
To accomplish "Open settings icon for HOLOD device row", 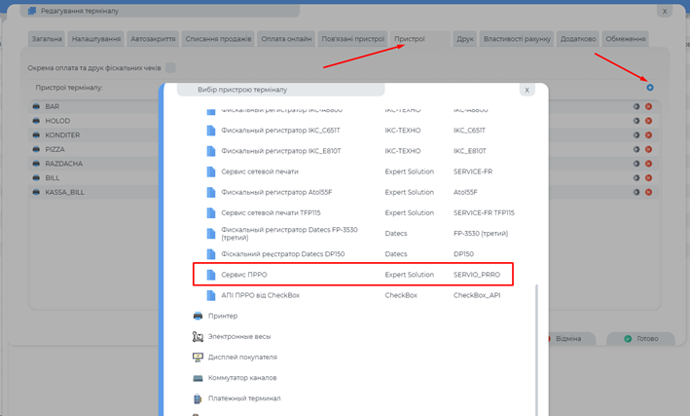I will 637,121.
